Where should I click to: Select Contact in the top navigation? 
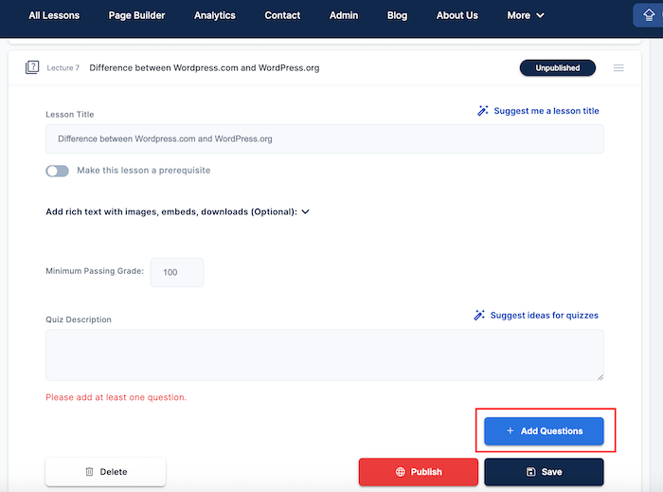282,16
